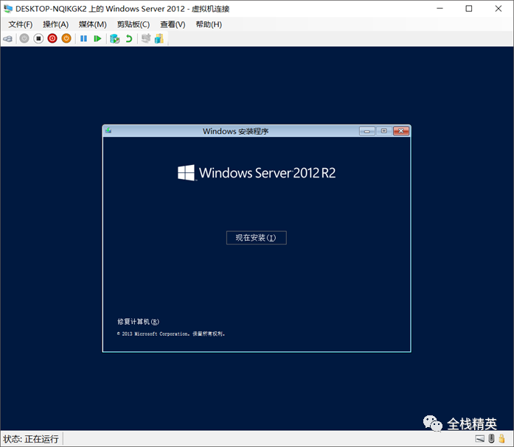This screenshot has width=514, height=447.
Task: Click the lock icon in status bar
Action: (x=501, y=438)
